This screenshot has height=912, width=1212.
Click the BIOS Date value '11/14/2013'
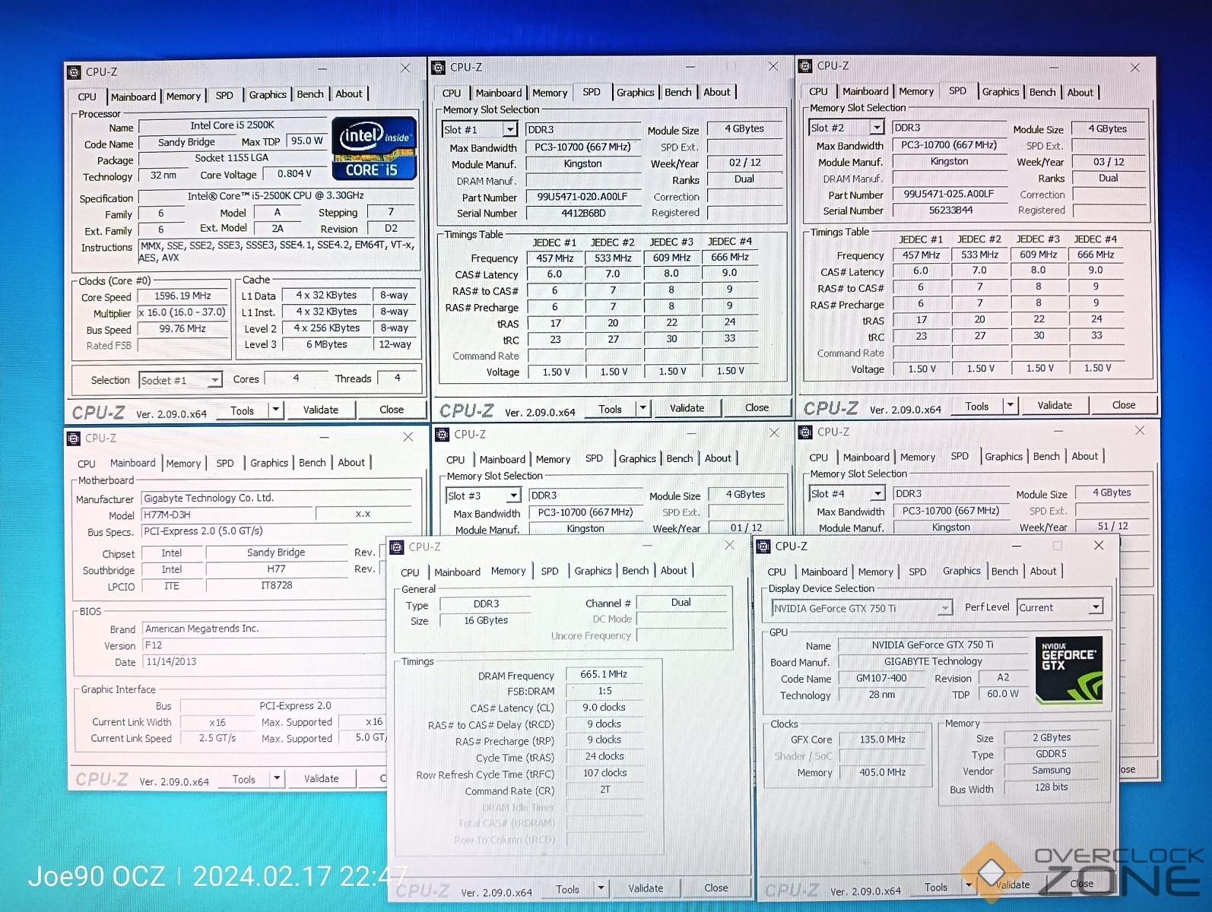(x=265, y=662)
